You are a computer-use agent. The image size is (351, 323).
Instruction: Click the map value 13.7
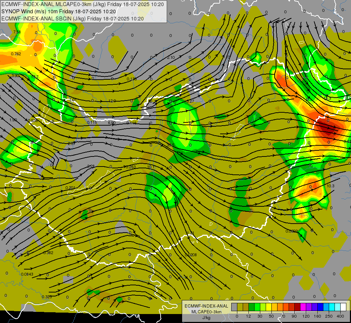pyautogui.click(x=35, y=77)
